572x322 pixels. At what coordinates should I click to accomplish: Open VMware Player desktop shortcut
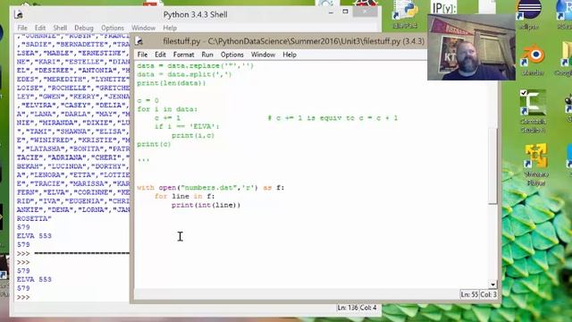point(536,165)
